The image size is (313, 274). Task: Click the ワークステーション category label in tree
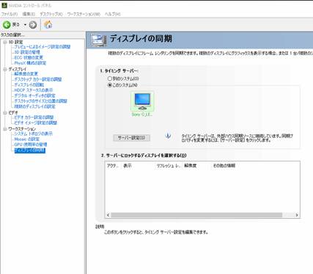[x=22, y=129]
